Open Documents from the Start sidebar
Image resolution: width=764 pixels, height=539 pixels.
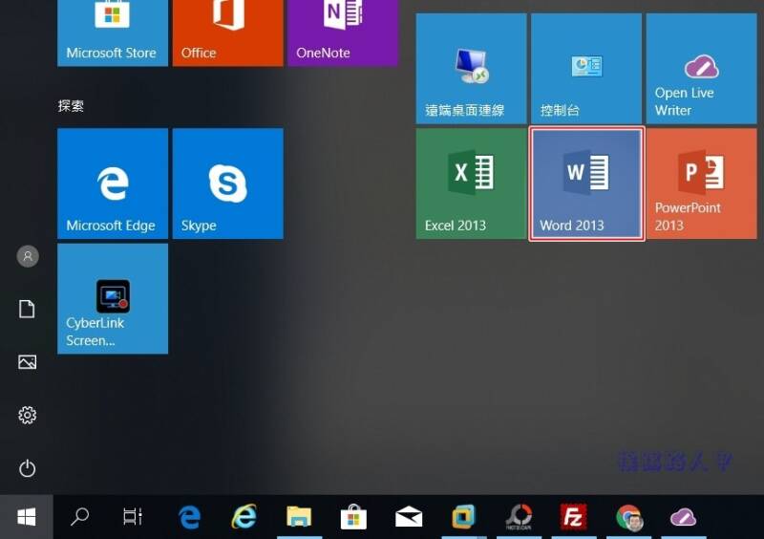click(x=27, y=310)
